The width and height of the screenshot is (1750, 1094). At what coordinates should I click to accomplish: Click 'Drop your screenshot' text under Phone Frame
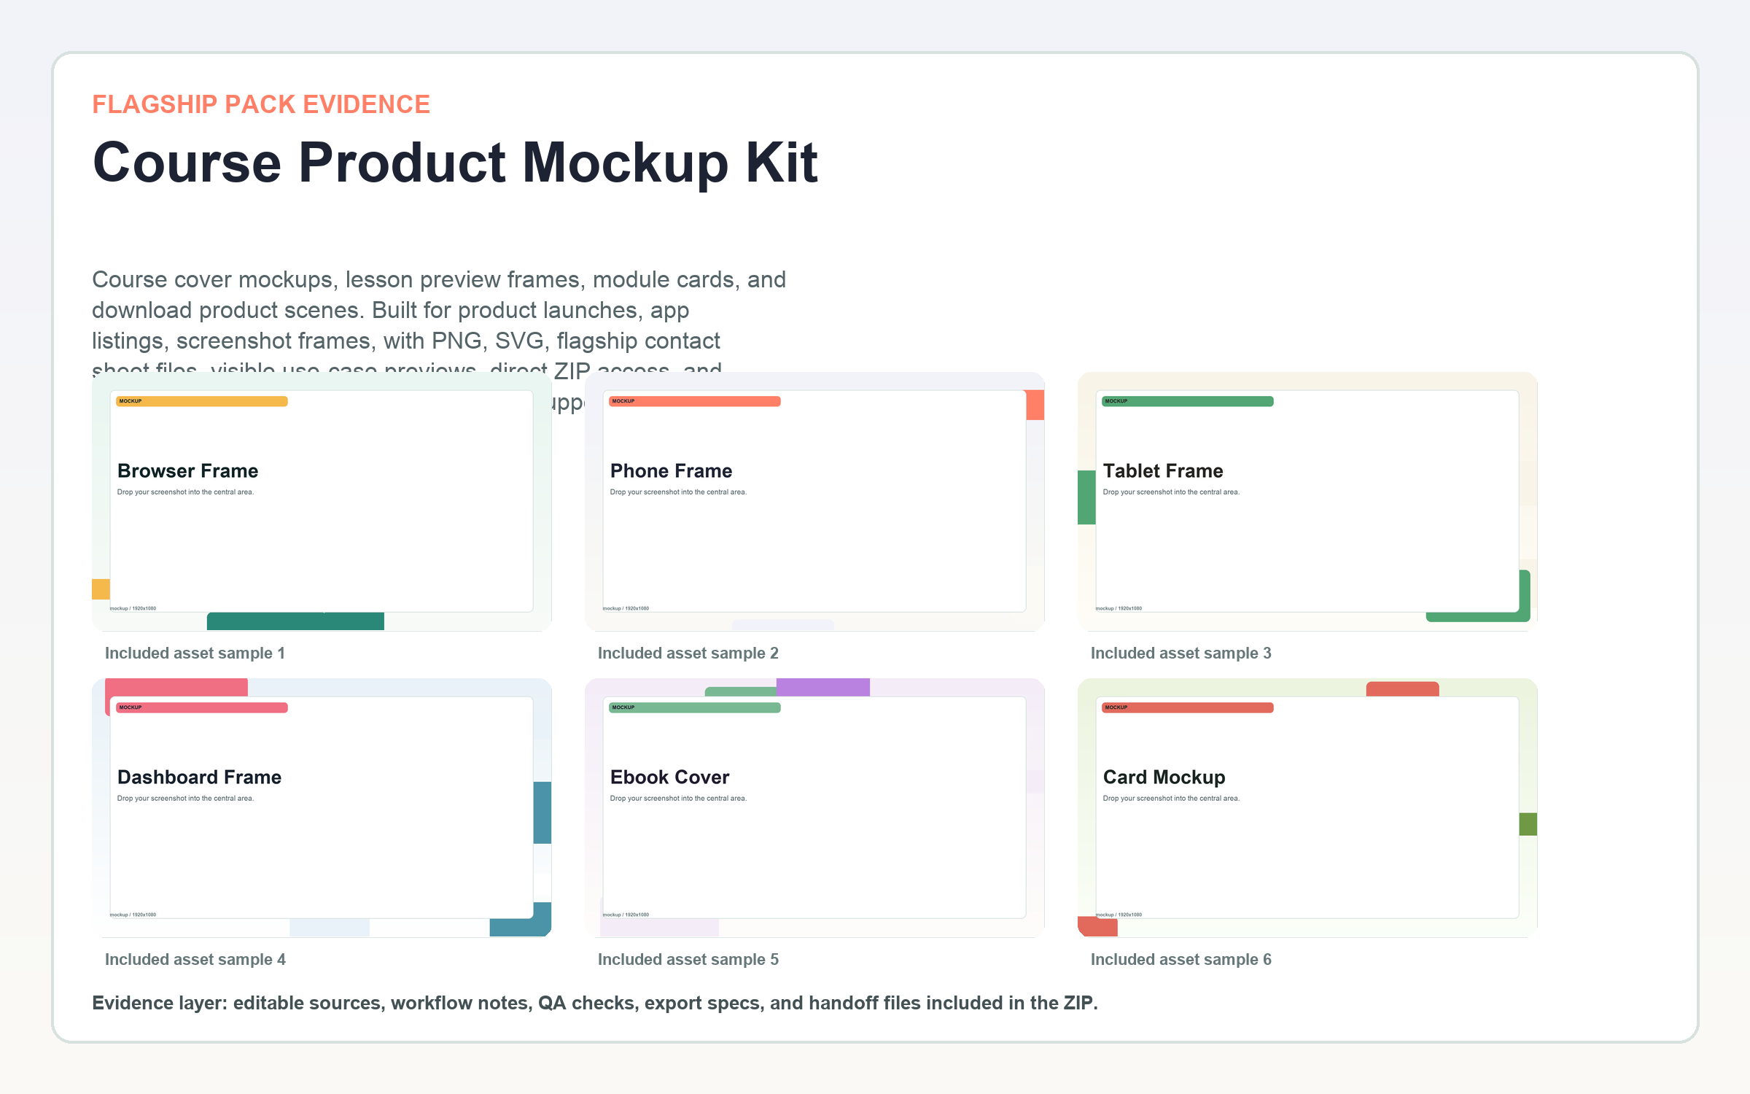coord(678,492)
